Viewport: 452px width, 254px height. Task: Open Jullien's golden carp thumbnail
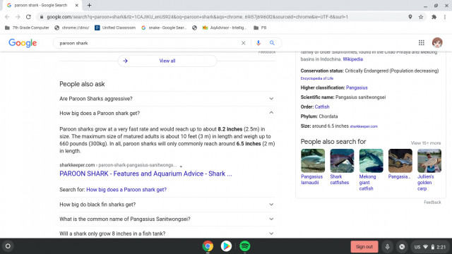click(x=429, y=161)
